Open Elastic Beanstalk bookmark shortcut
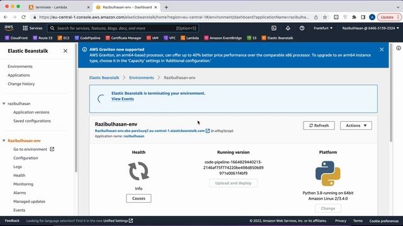Image resolution: width=403 pixels, height=226 pixels. point(277,38)
